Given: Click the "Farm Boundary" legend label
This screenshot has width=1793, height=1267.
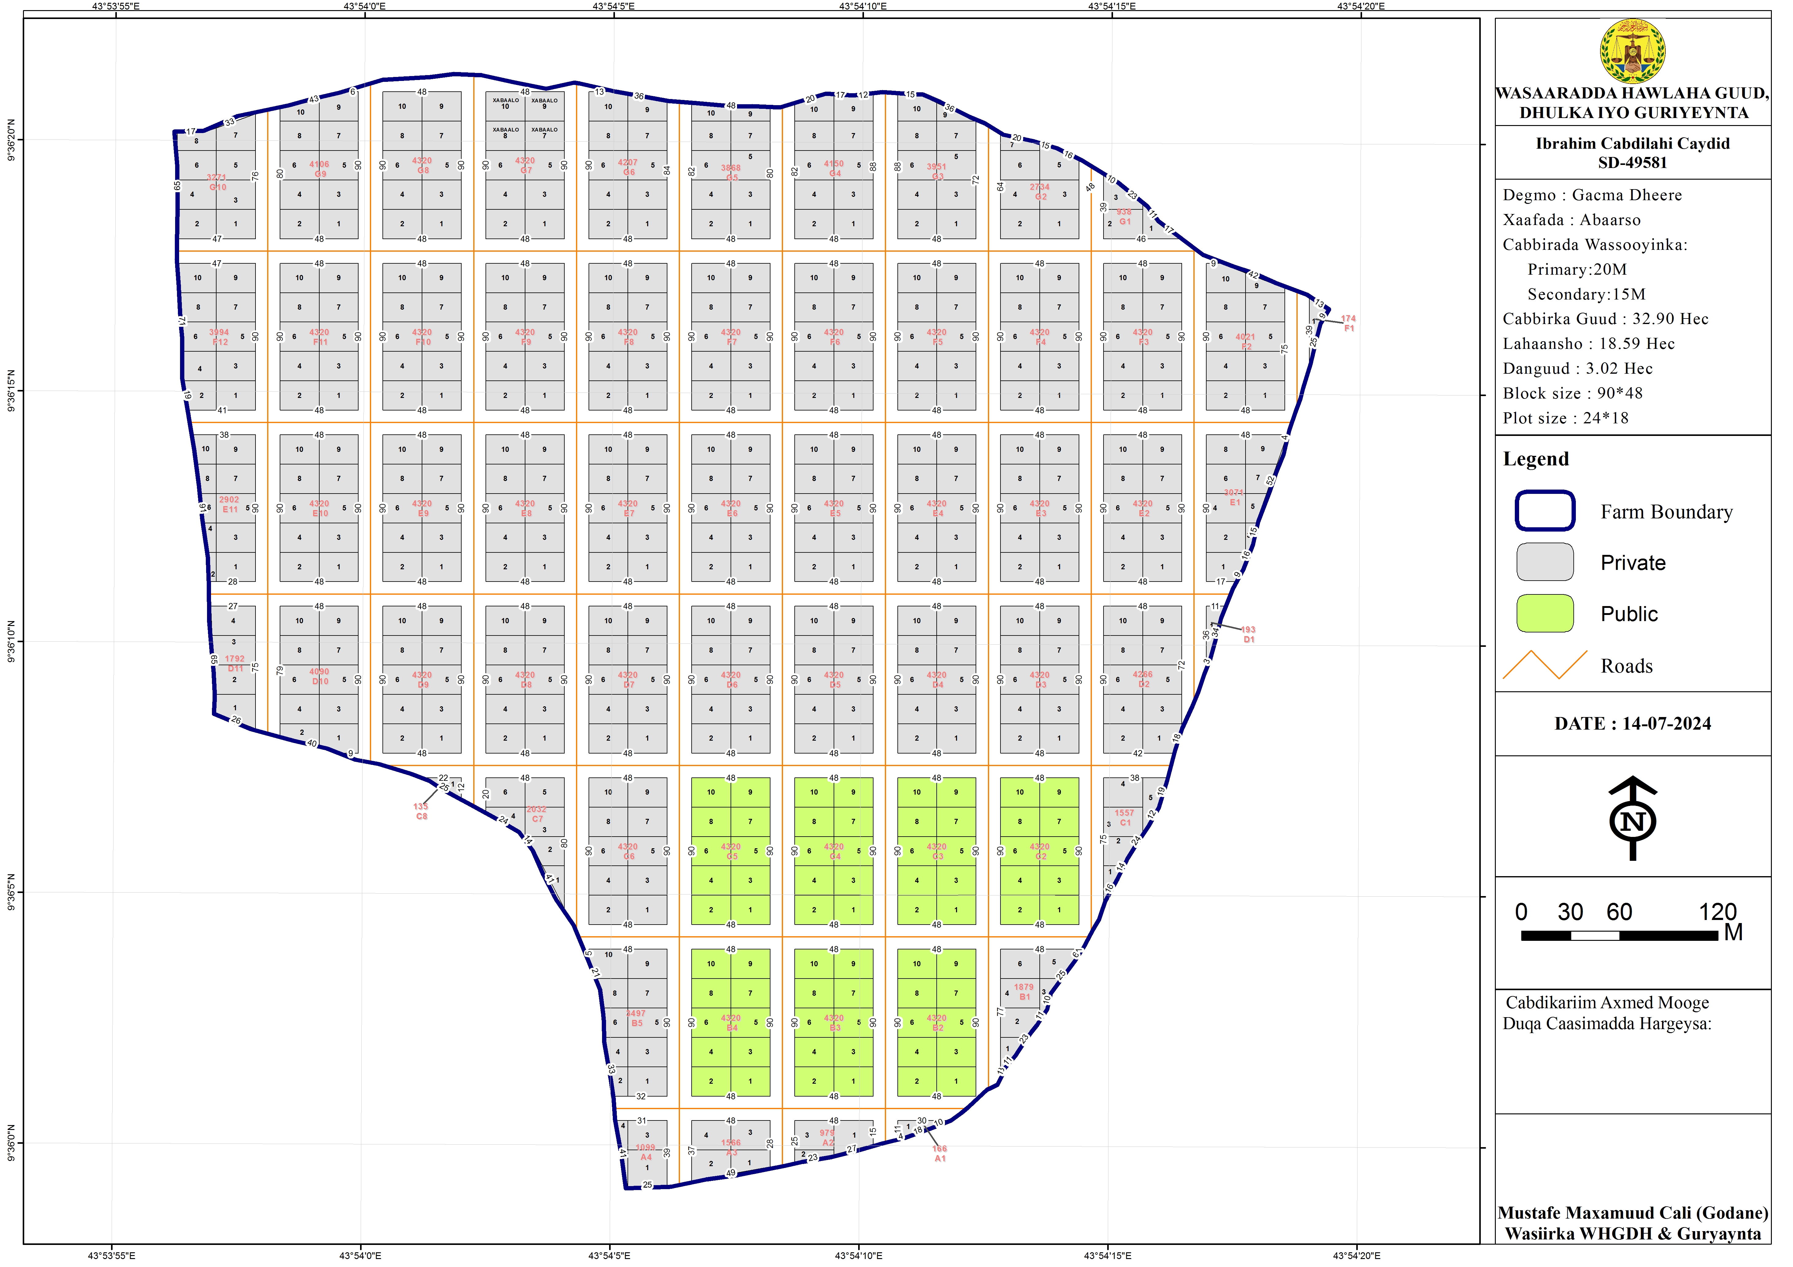Looking at the screenshot, I should (1667, 512).
